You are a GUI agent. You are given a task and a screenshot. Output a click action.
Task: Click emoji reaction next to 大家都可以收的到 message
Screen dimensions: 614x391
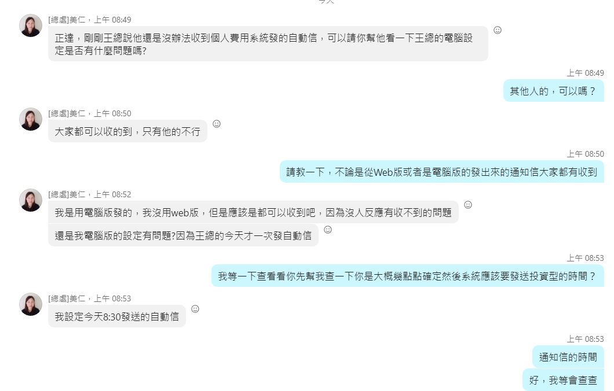[217, 124]
